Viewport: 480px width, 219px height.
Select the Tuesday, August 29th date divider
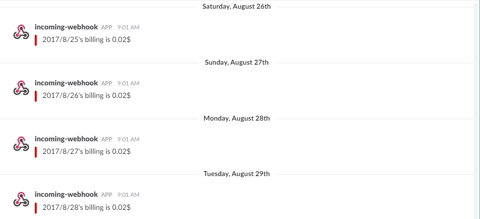237,174
